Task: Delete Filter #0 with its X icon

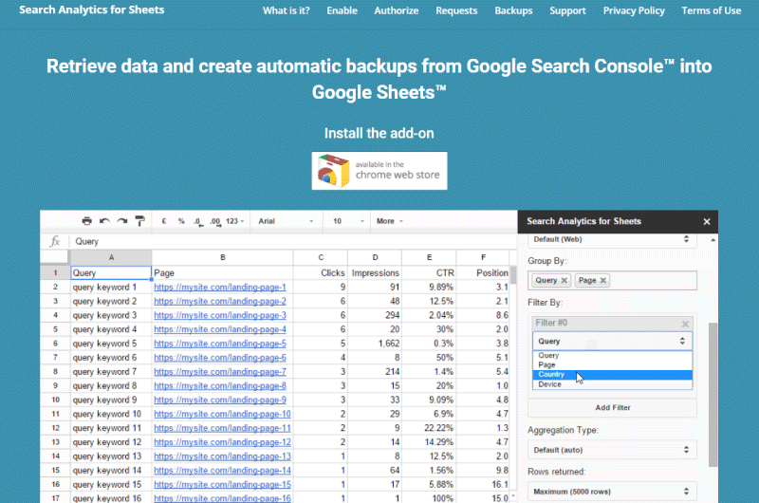Action: (685, 324)
